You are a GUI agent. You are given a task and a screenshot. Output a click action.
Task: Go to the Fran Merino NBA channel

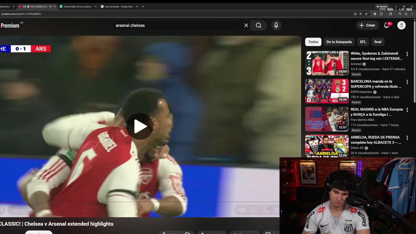362,120
